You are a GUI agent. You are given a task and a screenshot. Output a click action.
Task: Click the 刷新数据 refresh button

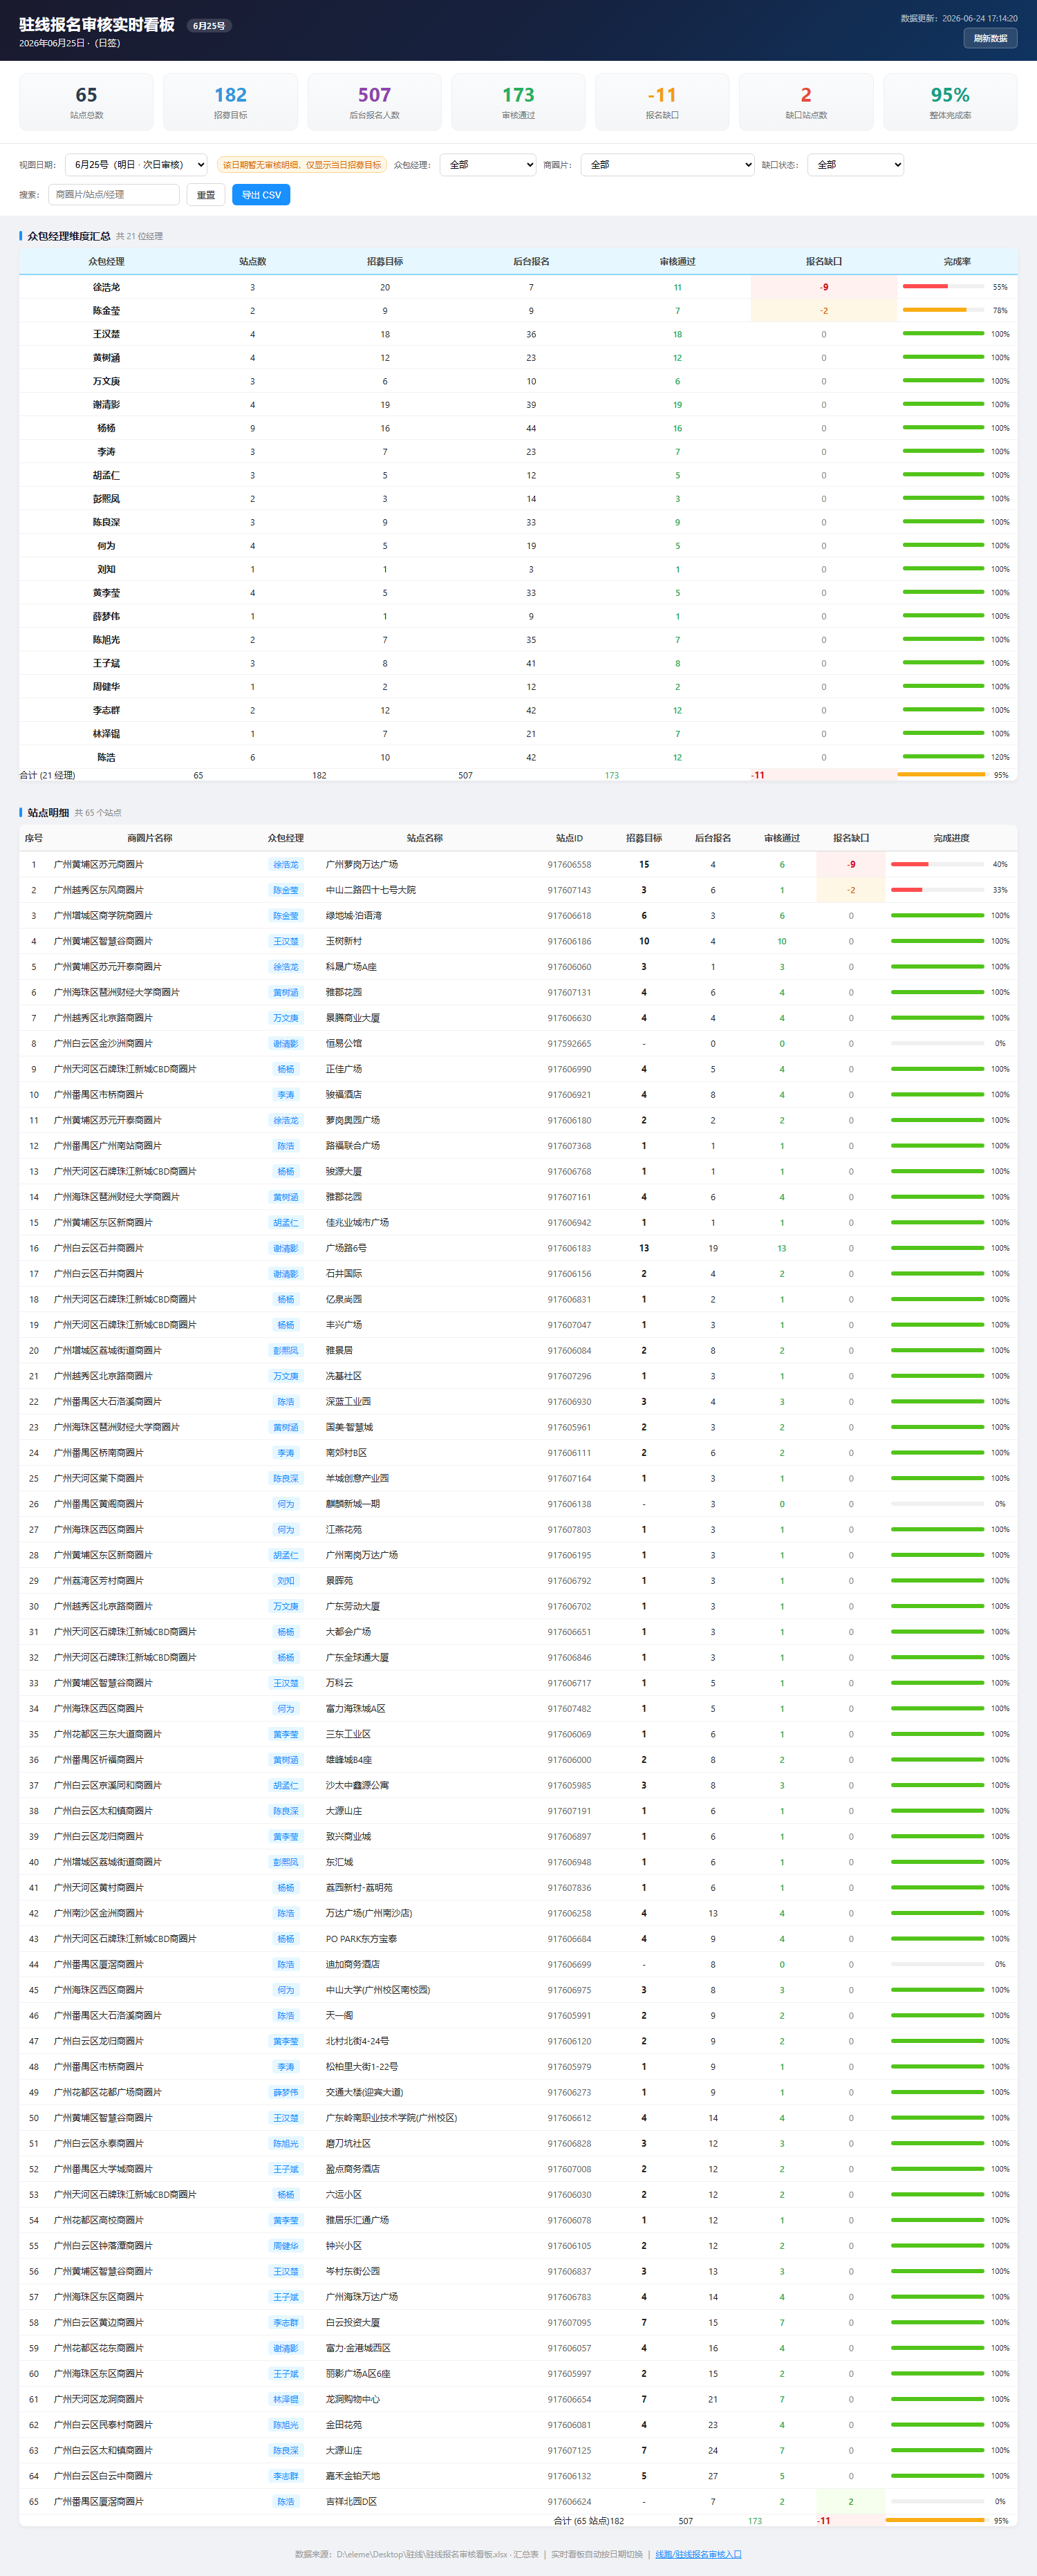pyautogui.click(x=990, y=38)
